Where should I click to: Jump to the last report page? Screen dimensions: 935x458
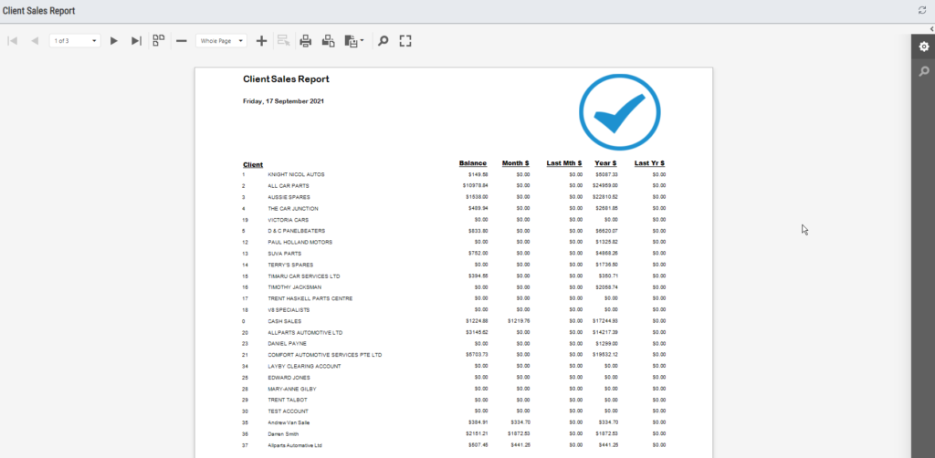[x=137, y=41]
